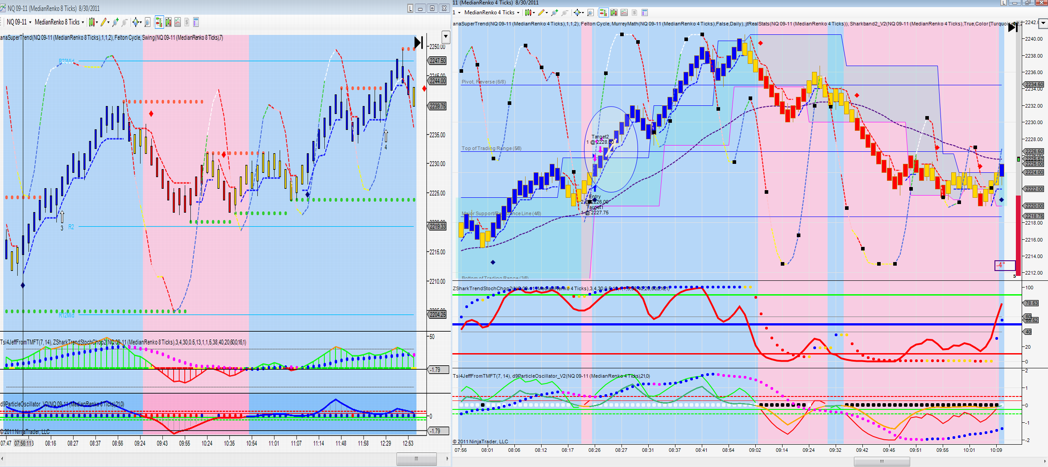
Task: Click the link (L) button on the 8 Ticks chart
Action: pyautogui.click(x=410, y=8)
